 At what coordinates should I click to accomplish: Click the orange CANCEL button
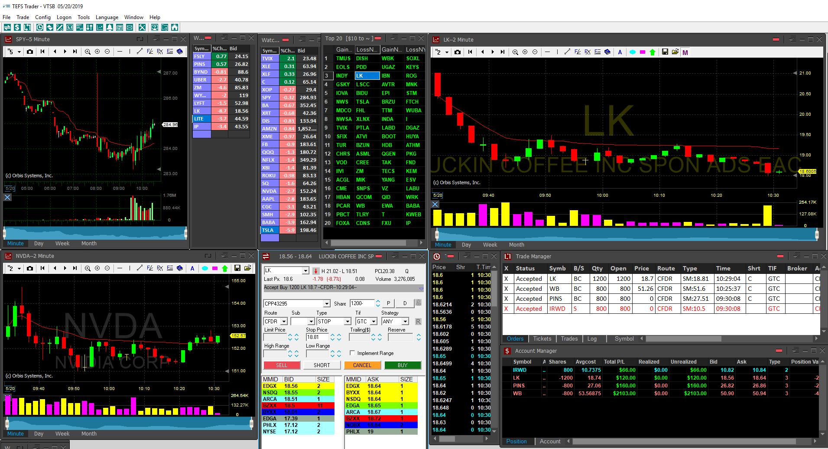click(x=362, y=365)
